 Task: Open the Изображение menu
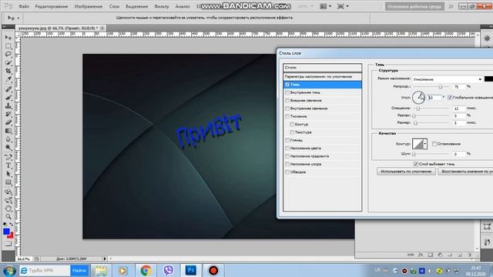pos(88,6)
